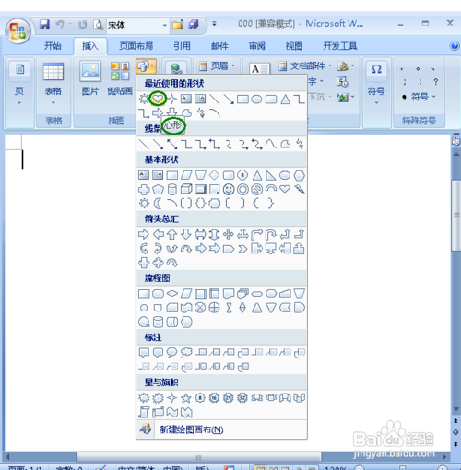Select the vertical scroll shape
The height and width of the screenshot is (470, 461).
[144, 412]
